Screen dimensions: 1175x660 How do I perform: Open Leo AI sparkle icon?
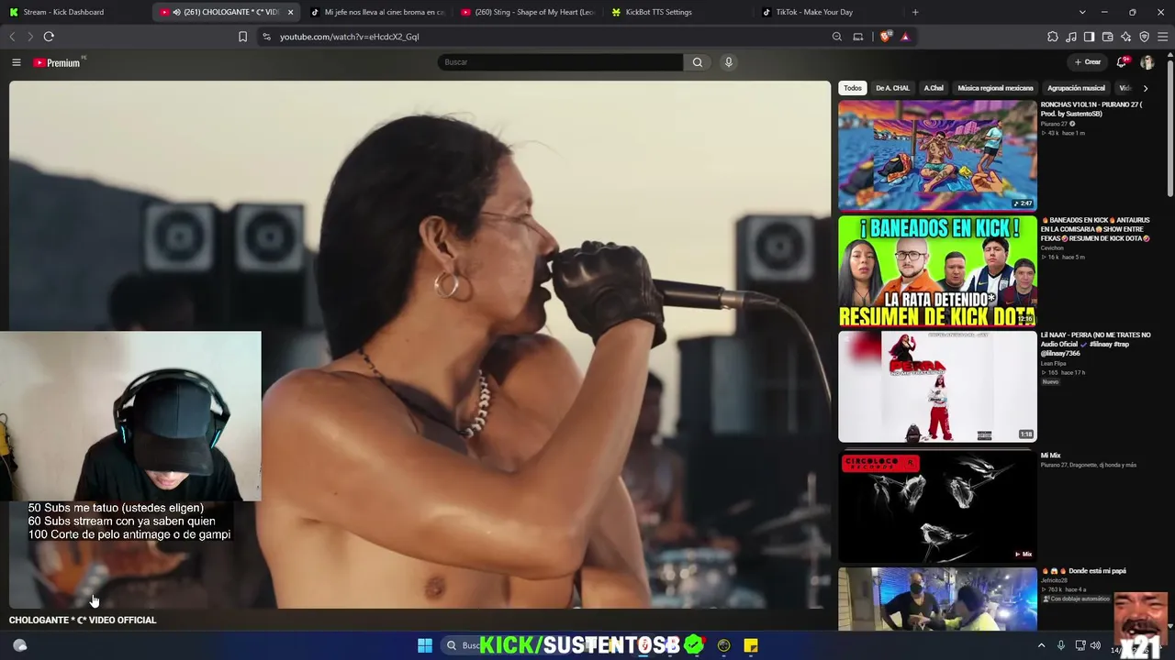pyautogui.click(x=1126, y=37)
